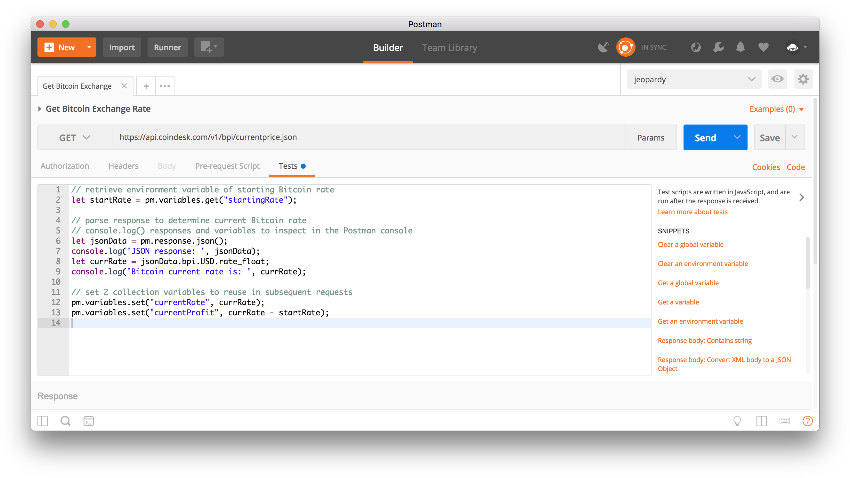The width and height of the screenshot is (850, 478).
Task: Click the main window vertical scrollbar
Action: 815,182
